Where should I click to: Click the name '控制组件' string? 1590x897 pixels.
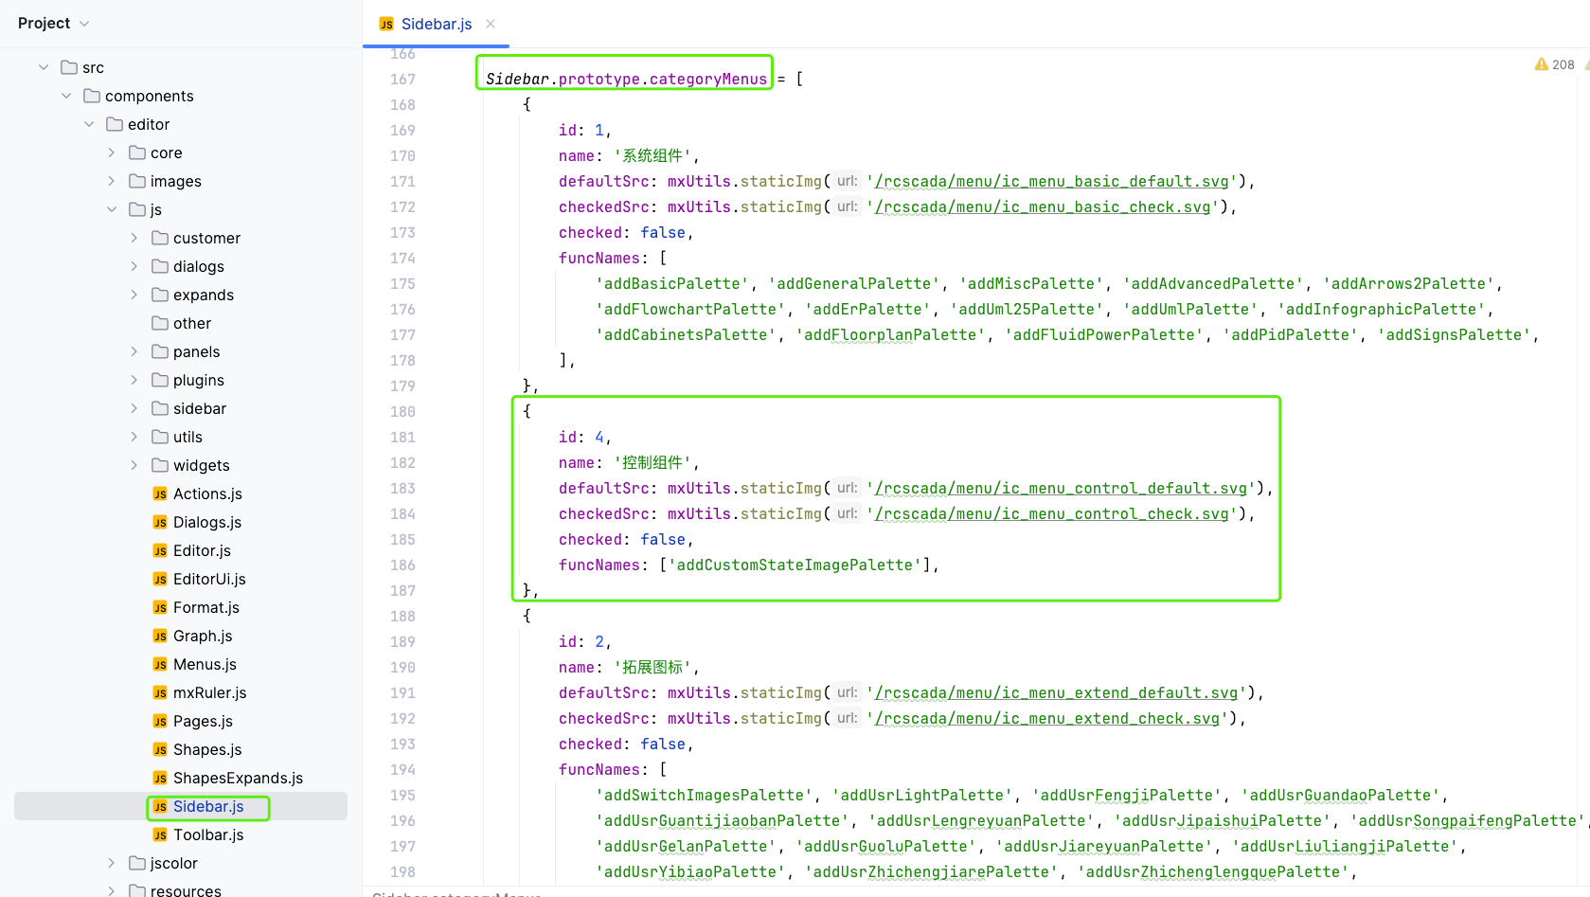pyautogui.click(x=653, y=462)
